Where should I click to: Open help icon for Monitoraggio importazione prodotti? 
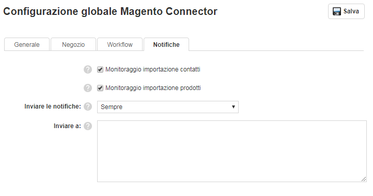(88, 88)
